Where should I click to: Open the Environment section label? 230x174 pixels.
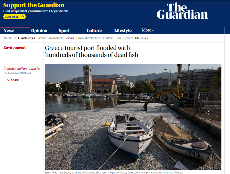click(x=14, y=48)
